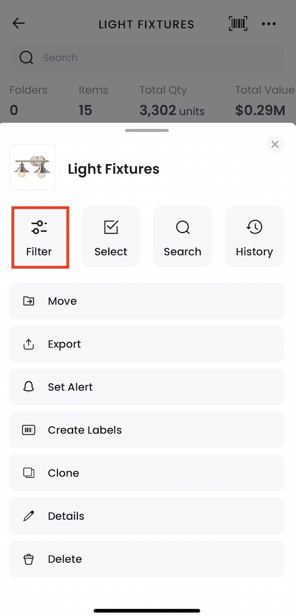Open the Filter option

pyautogui.click(x=40, y=237)
